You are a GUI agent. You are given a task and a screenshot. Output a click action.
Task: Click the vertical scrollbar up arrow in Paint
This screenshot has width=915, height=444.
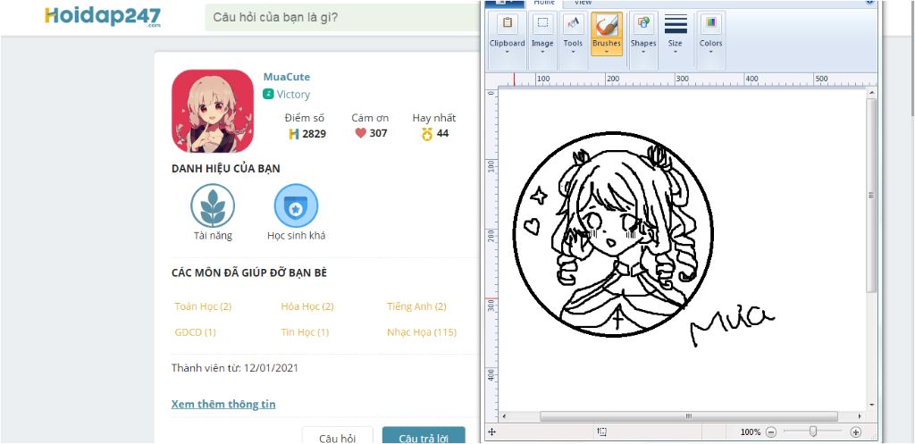872,93
